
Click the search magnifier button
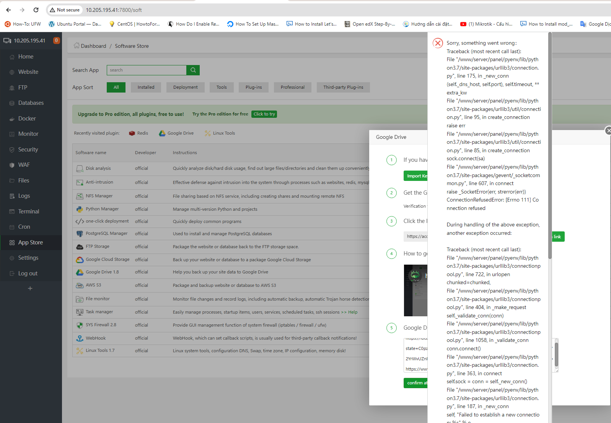(x=193, y=70)
